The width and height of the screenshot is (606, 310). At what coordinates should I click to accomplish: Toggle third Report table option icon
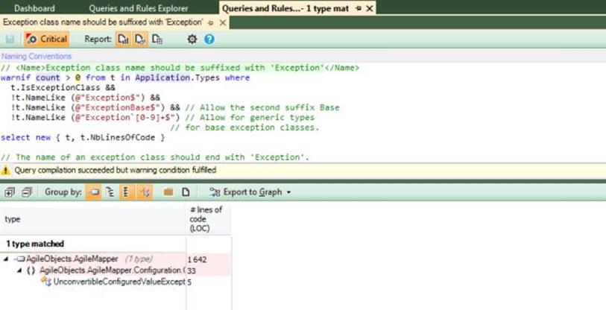pyautogui.click(x=157, y=39)
